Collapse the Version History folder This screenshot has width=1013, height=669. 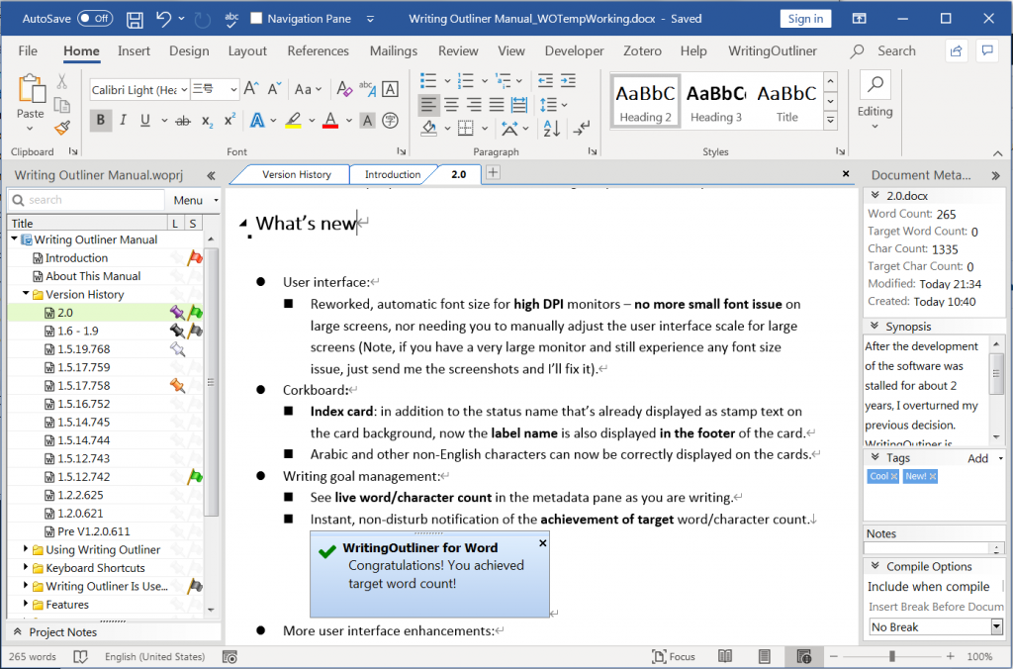(x=26, y=294)
